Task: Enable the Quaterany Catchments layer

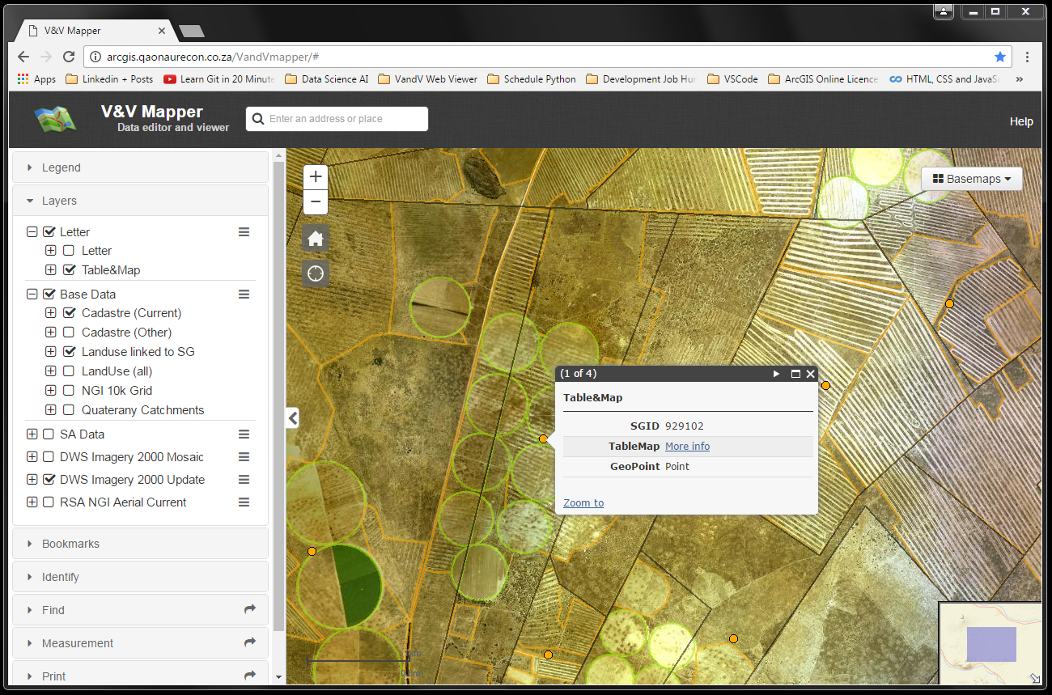Action: [x=69, y=410]
